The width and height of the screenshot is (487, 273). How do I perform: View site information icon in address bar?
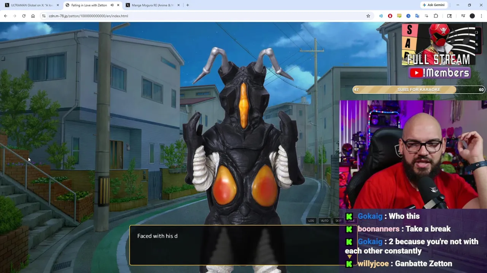[44, 16]
